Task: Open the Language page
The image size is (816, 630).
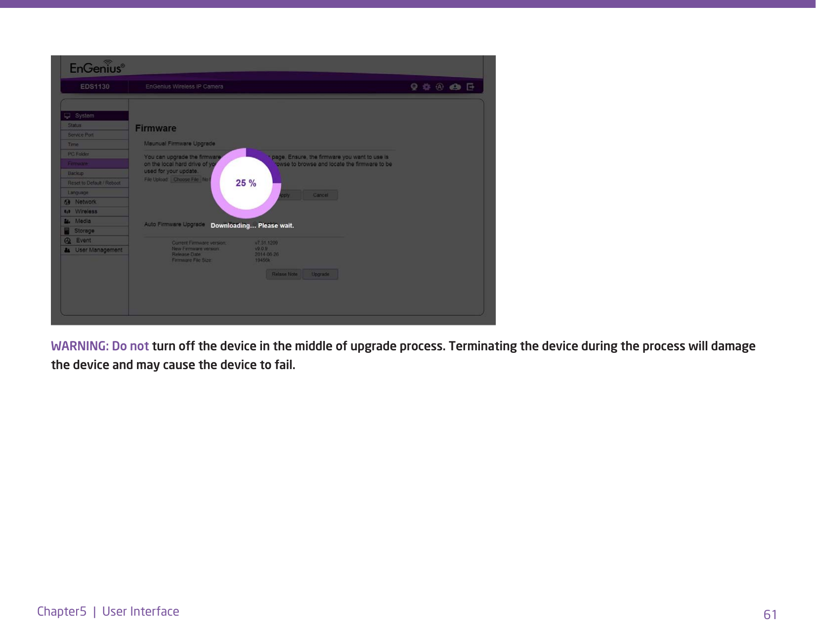Action: tap(94, 193)
